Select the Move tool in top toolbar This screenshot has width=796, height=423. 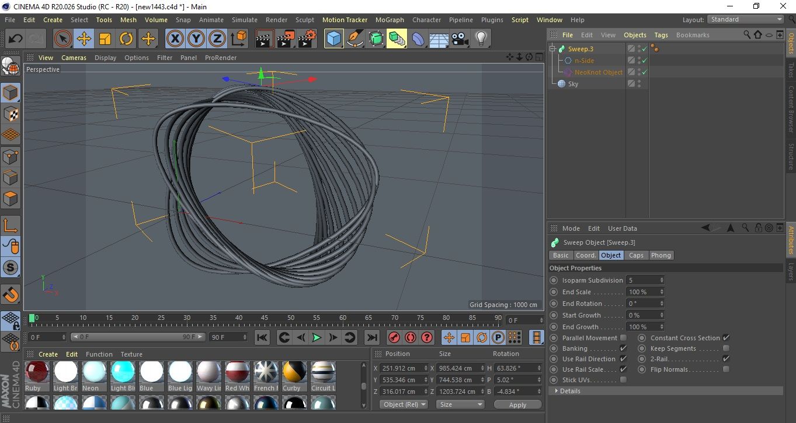(x=84, y=39)
